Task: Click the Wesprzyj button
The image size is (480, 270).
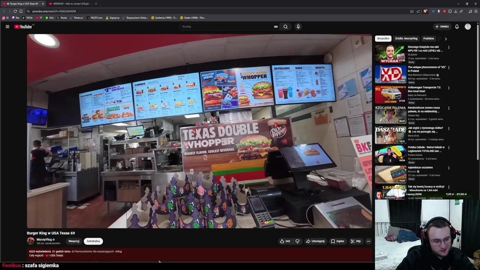Action: click(74, 241)
